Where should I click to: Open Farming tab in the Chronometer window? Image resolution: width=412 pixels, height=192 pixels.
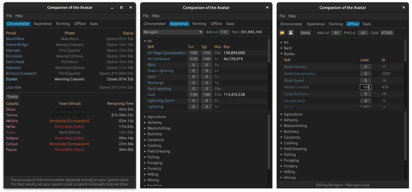point(63,24)
